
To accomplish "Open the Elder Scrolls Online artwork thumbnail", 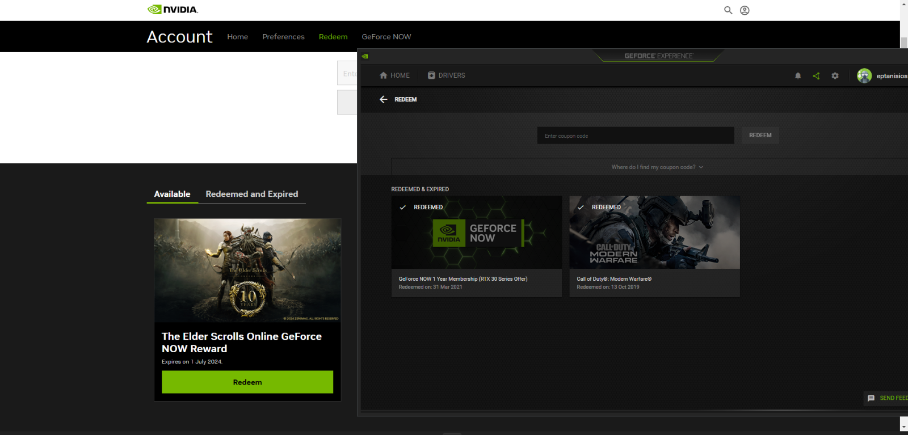I will pos(247,271).
